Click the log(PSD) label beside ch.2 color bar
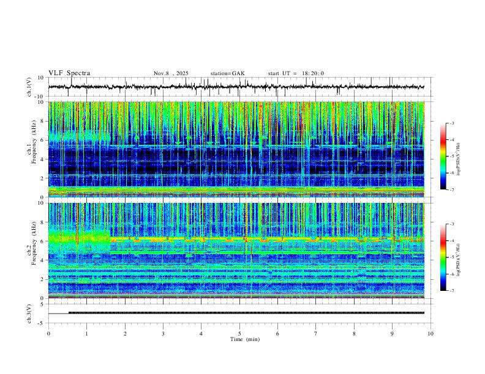This screenshot has height=374, width=485. tap(458, 260)
